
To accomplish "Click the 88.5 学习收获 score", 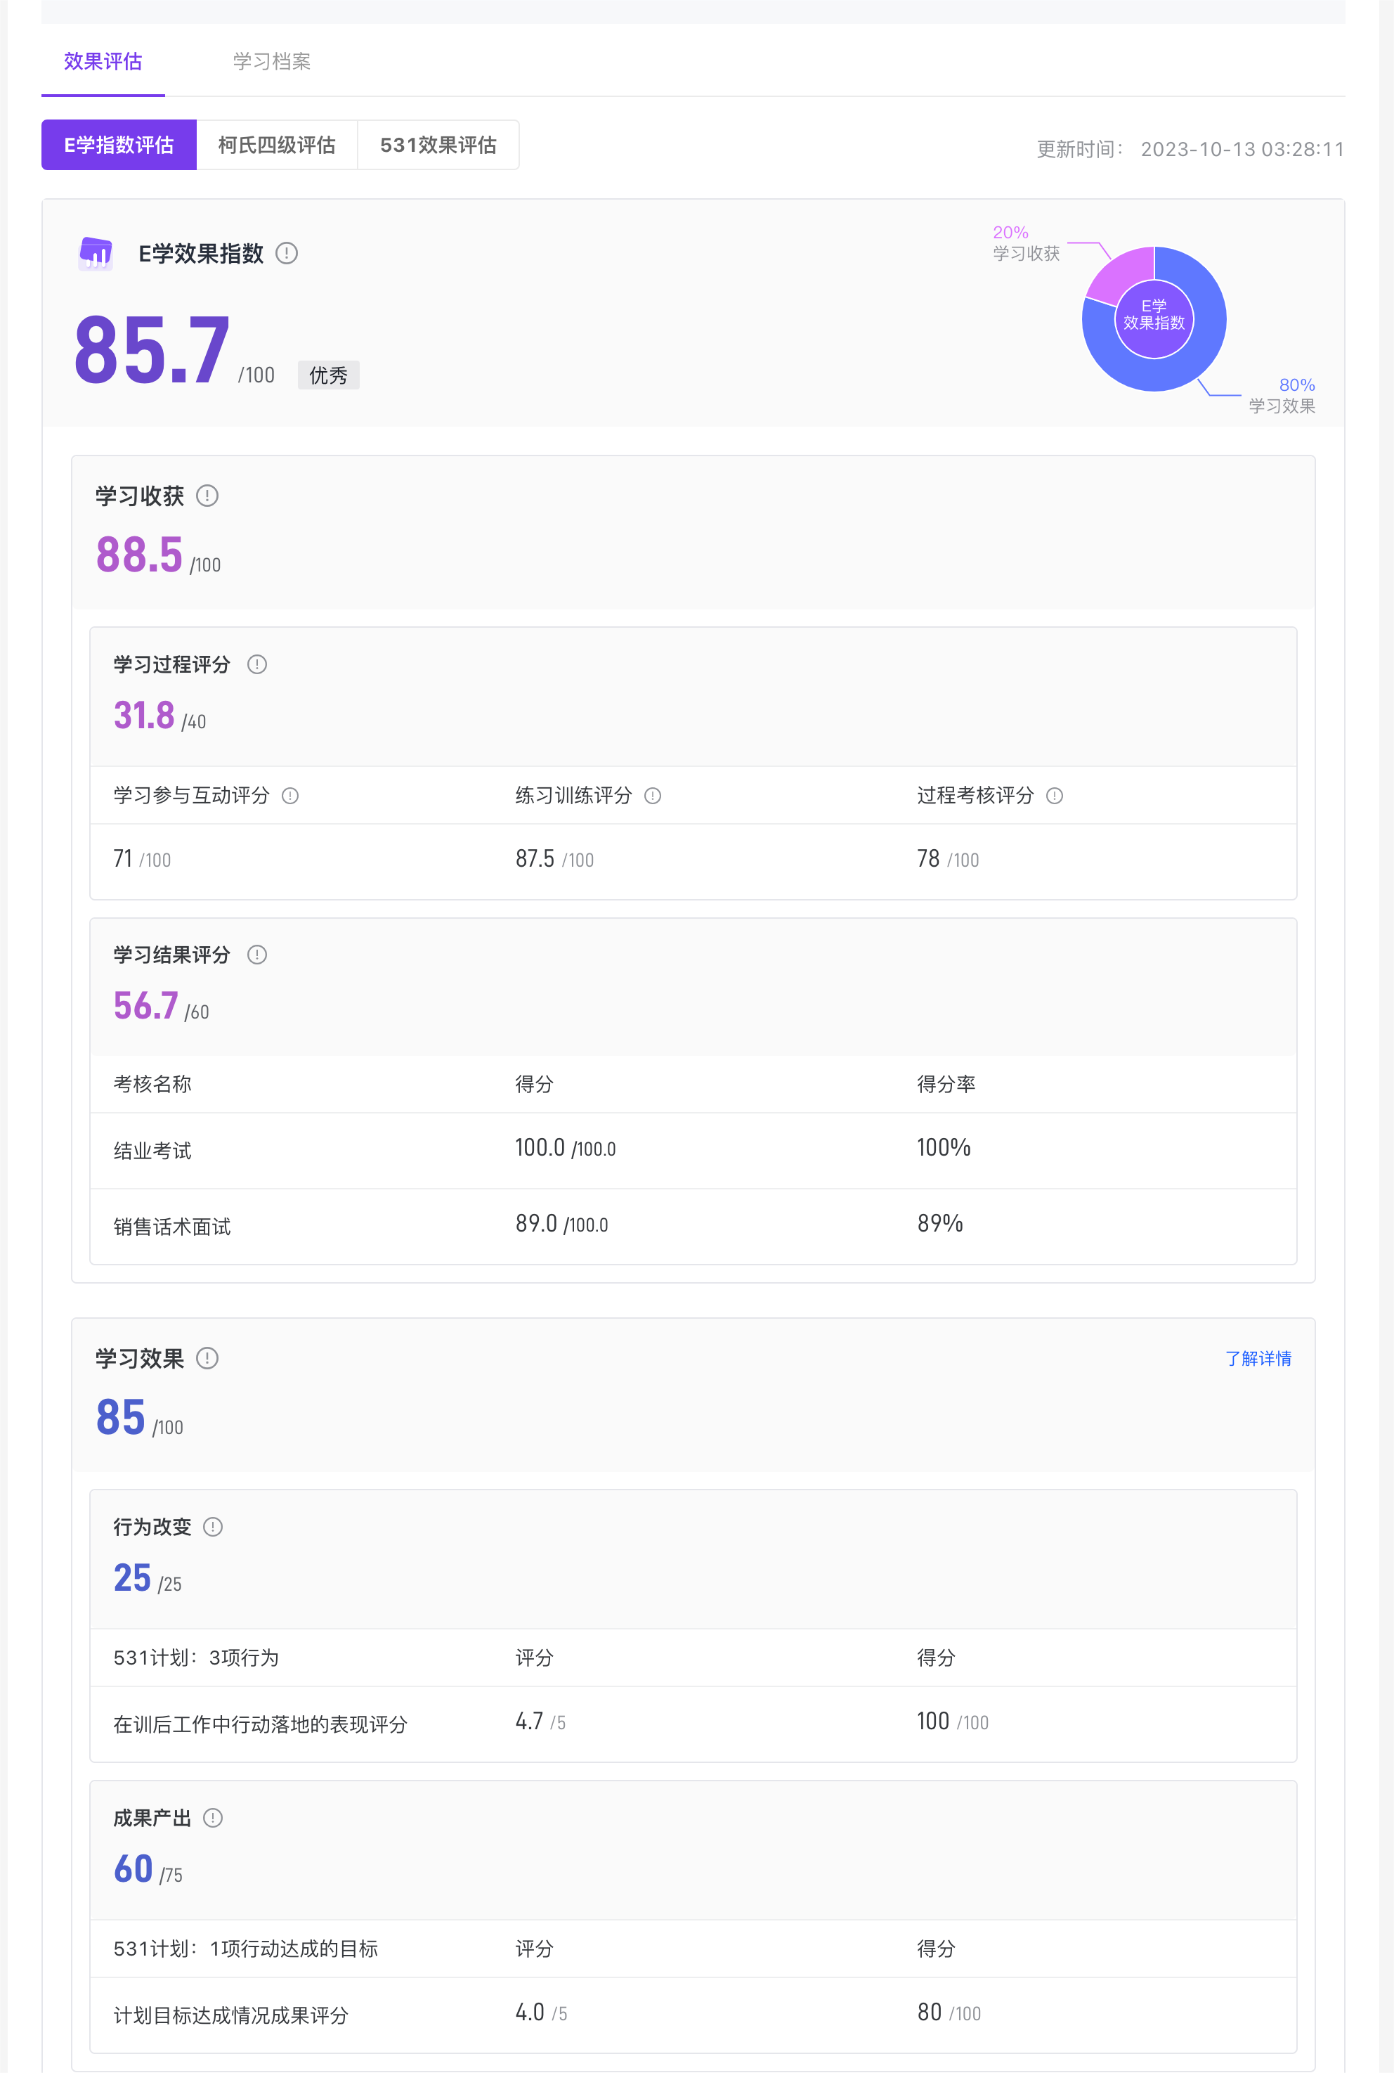I will [x=140, y=555].
